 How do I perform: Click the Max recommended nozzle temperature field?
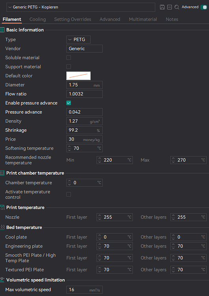tap(188, 160)
